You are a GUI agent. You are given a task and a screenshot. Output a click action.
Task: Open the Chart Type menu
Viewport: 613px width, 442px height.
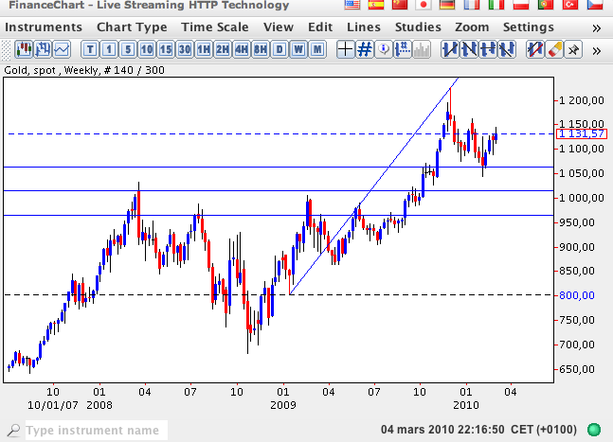click(x=132, y=27)
